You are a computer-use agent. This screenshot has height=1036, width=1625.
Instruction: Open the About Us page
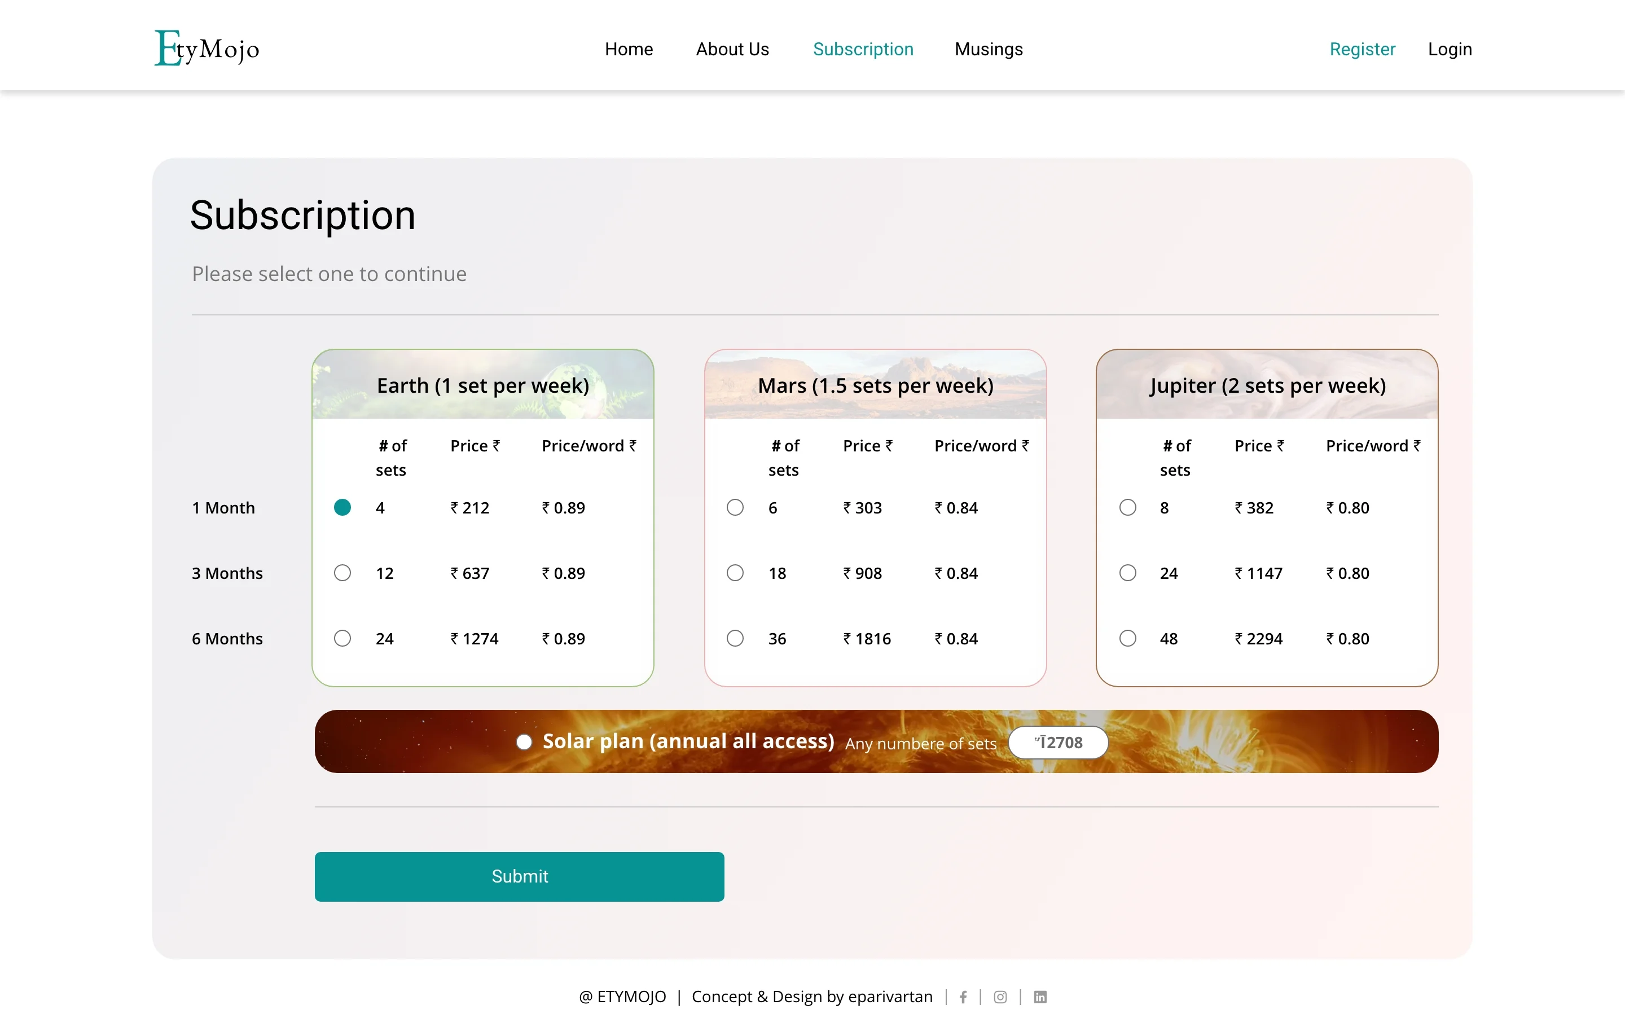[x=732, y=49]
